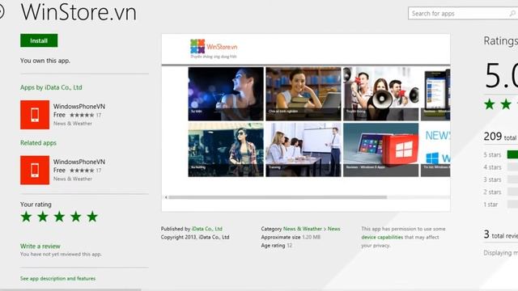
Task: Open WindowsPhoneVN icon under Related apps
Action: [35, 171]
